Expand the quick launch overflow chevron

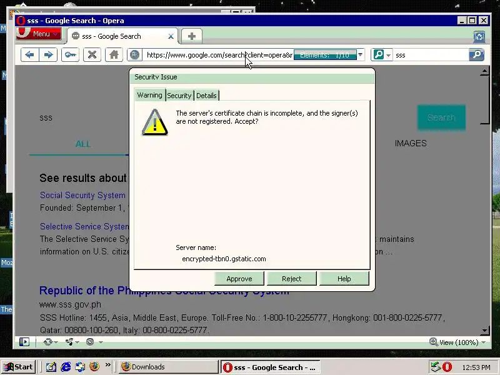tap(107, 365)
